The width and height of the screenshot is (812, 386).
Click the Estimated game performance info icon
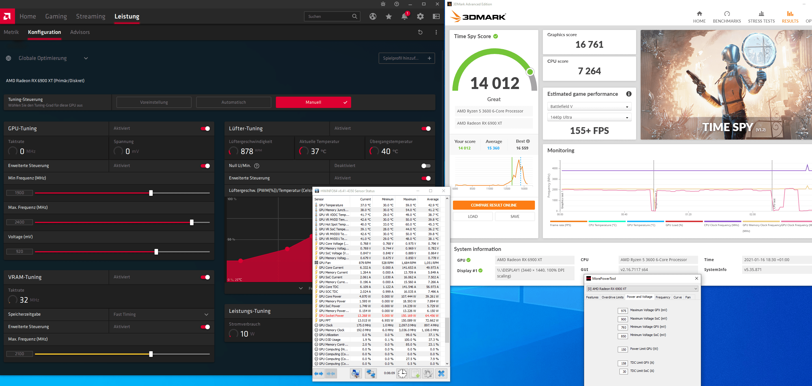[x=629, y=94]
